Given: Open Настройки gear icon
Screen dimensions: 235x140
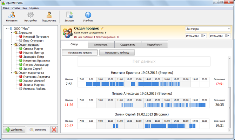Looking at the screenshot, I should (31, 15).
